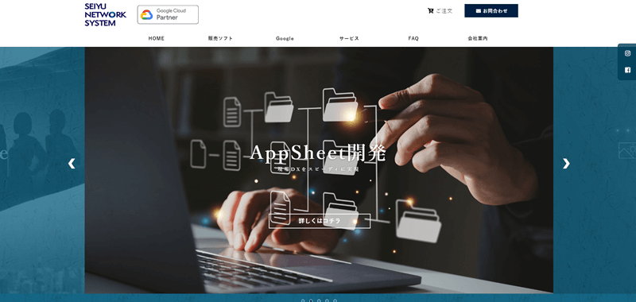Image resolution: width=636 pixels, height=302 pixels.
Task: Open the ご注文 shopping cart link
Action: tap(440, 11)
